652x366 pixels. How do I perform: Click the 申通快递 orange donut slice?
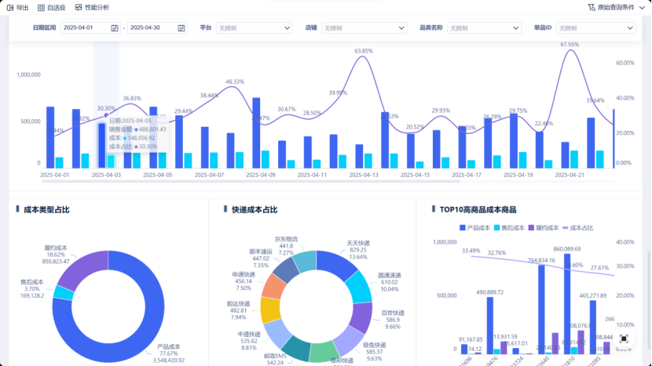pyautogui.click(x=274, y=286)
